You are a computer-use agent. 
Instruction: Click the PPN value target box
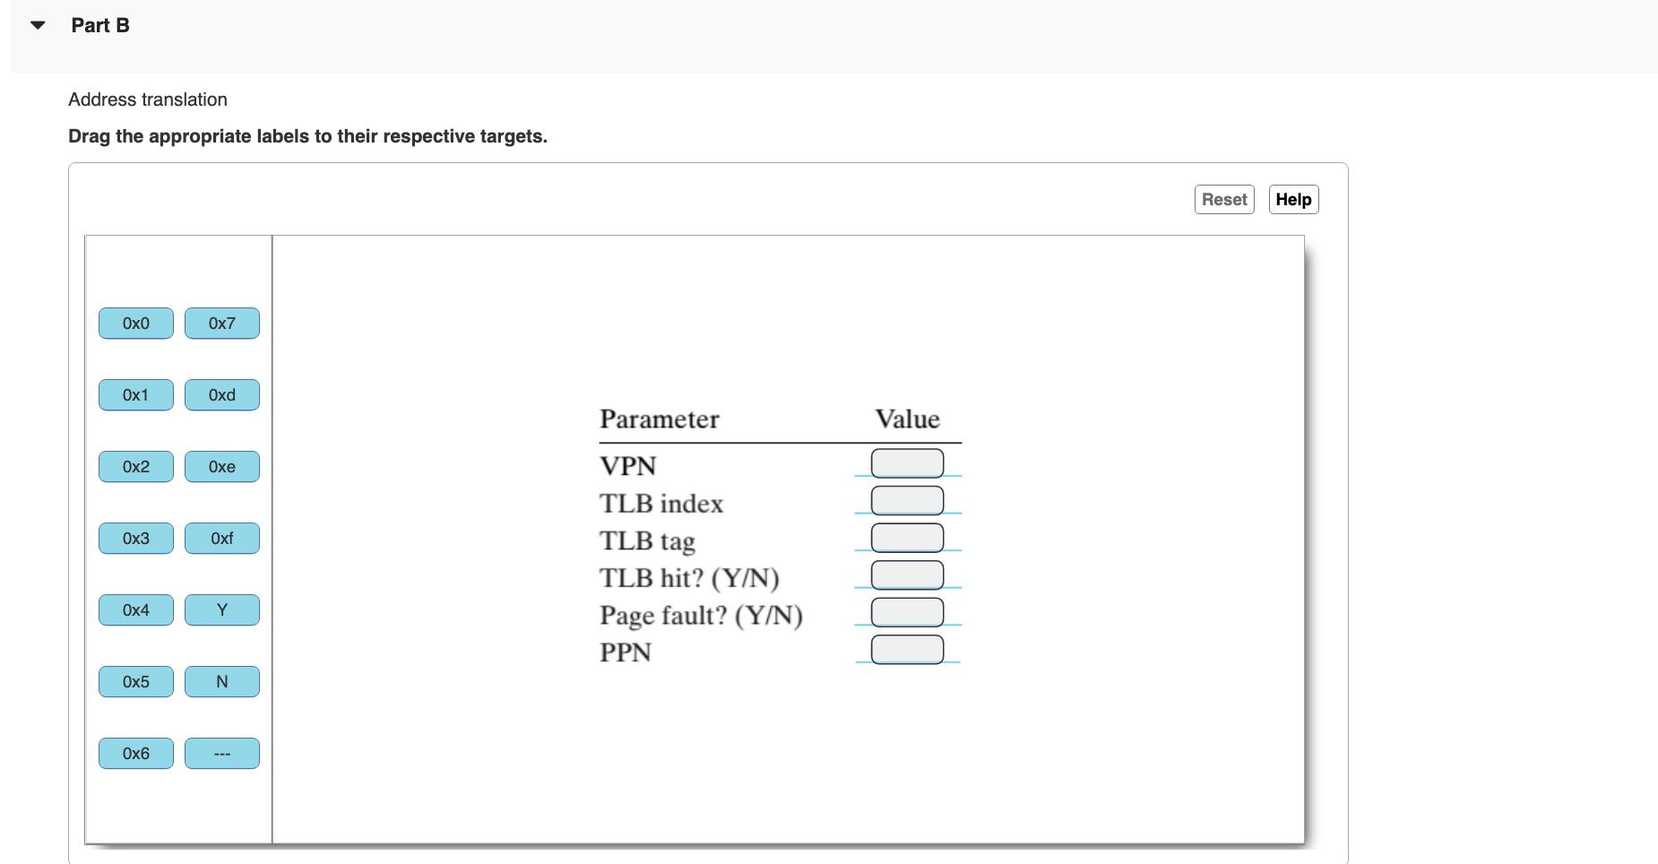pyautogui.click(x=907, y=649)
